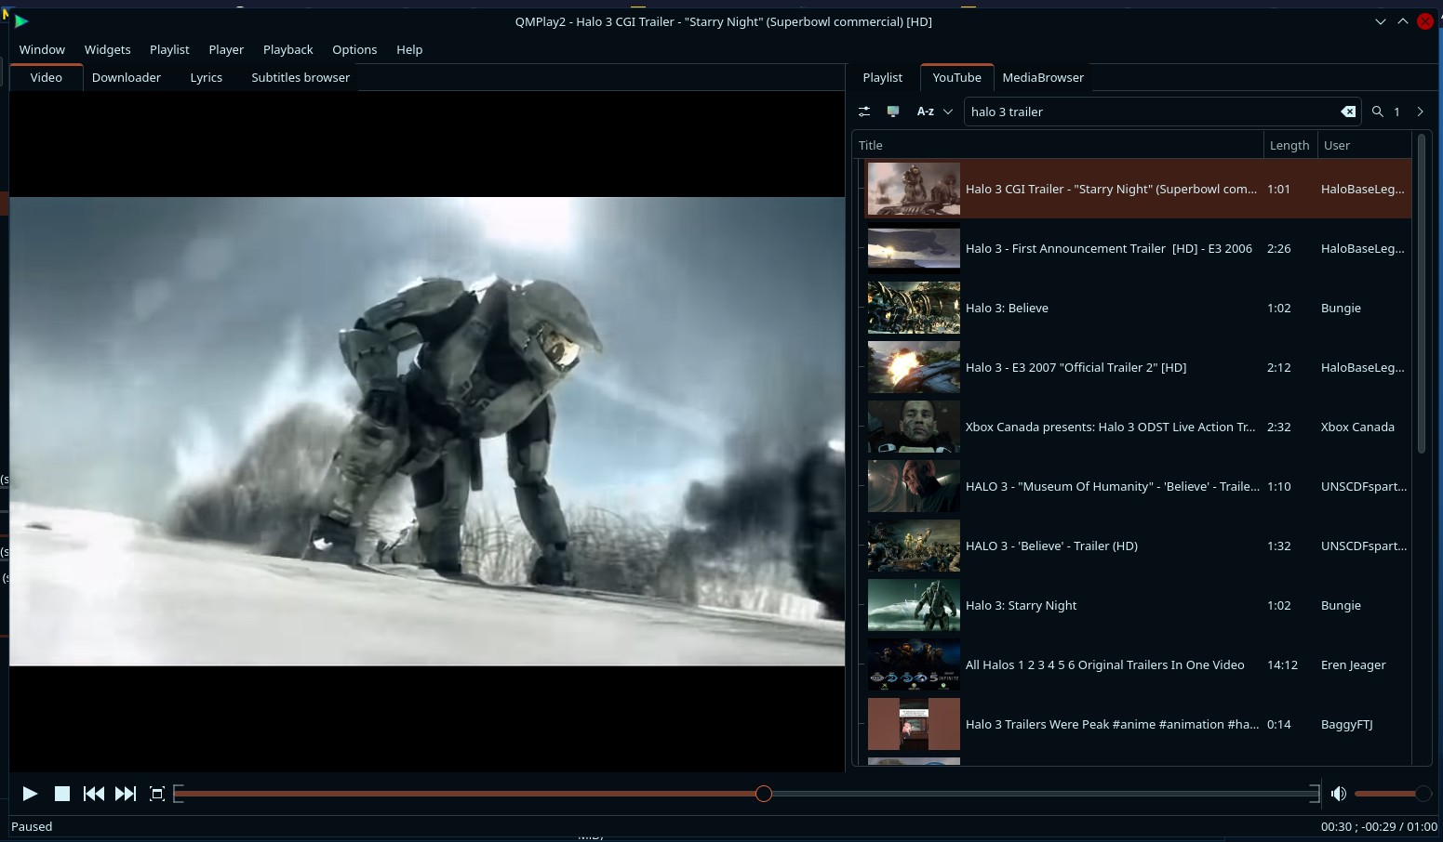
Task: Sort results by the User column header
Action: [1364, 145]
